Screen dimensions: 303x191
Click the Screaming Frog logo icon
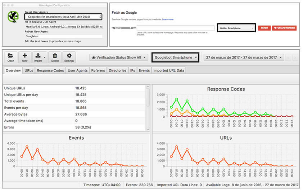pyautogui.click(x=13, y=17)
